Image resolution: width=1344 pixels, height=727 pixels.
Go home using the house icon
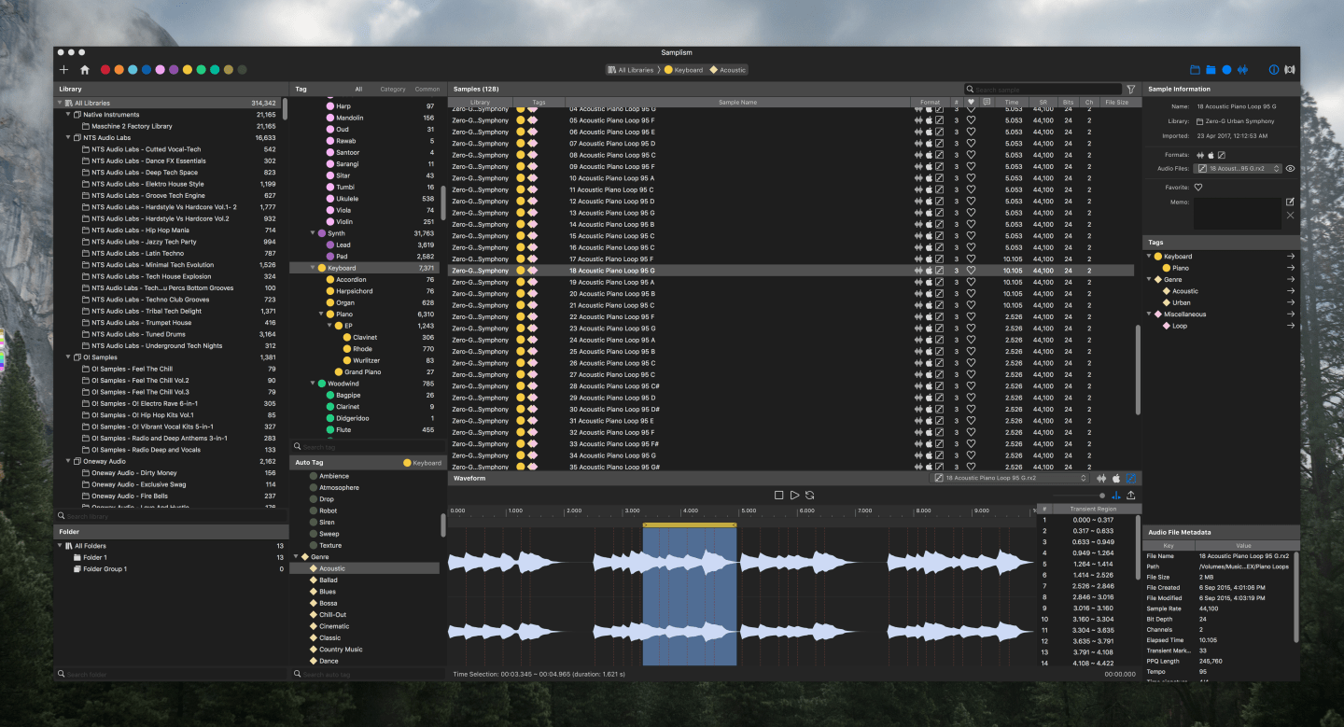point(85,70)
